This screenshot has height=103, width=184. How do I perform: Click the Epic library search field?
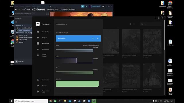coord(151,24)
